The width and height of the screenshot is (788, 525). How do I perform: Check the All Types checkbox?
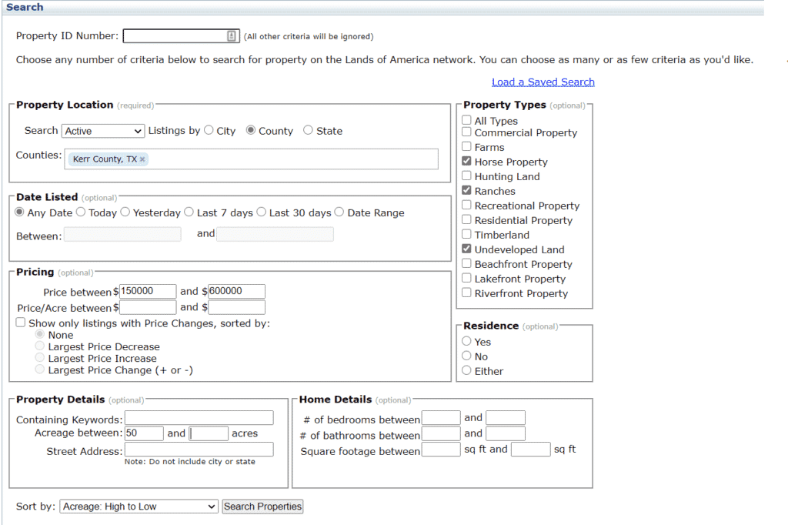466,120
